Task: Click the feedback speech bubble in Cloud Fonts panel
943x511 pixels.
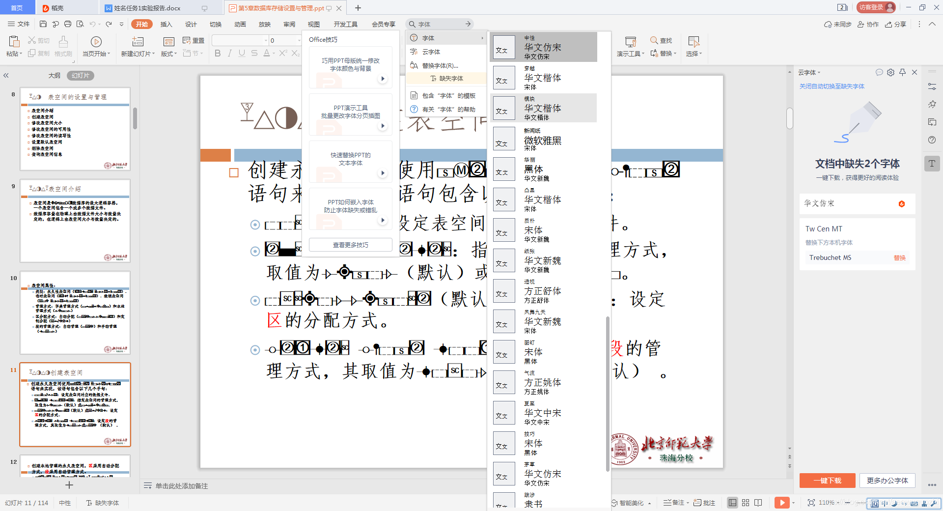Action: point(879,72)
